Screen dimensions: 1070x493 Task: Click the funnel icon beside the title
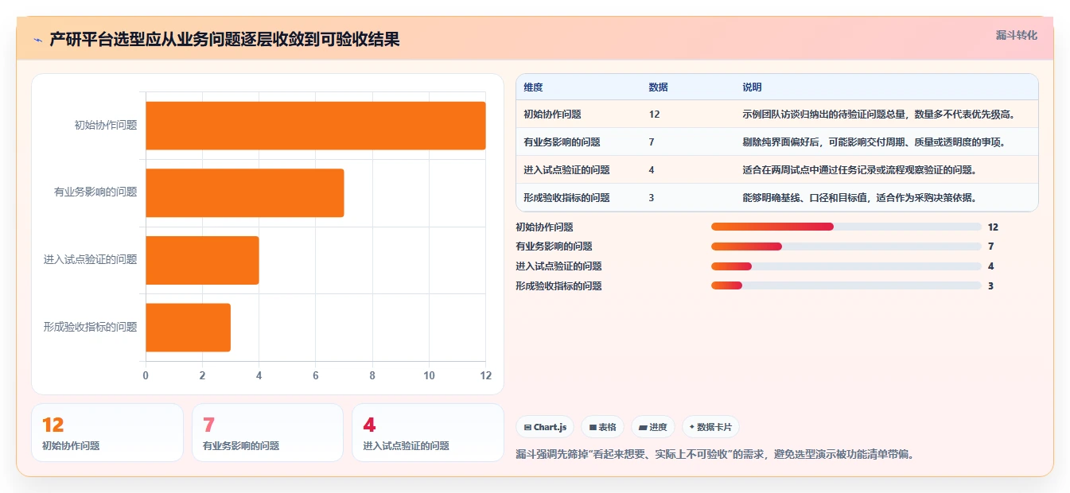coord(38,39)
